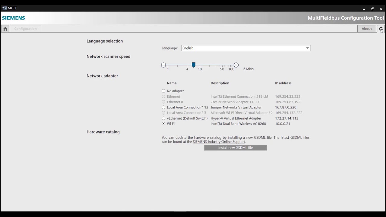Image resolution: width=386 pixels, height=217 pixels.
Task: Click IP address 172.27.14.113
Action: point(286,118)
